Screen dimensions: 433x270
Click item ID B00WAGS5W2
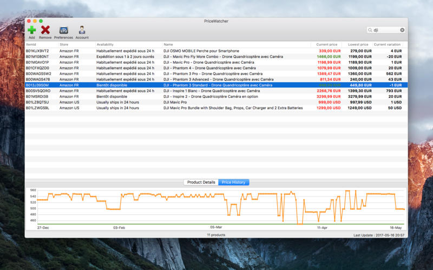(38, 73)
